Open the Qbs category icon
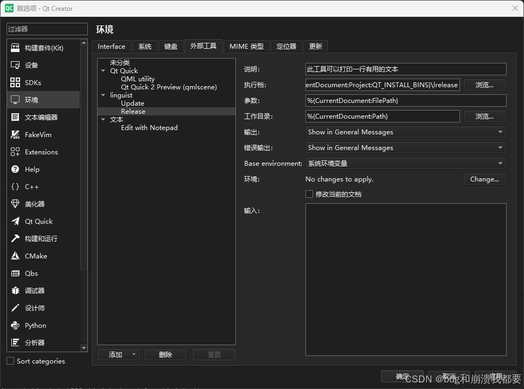524x389 pixels. click(15, 273)
